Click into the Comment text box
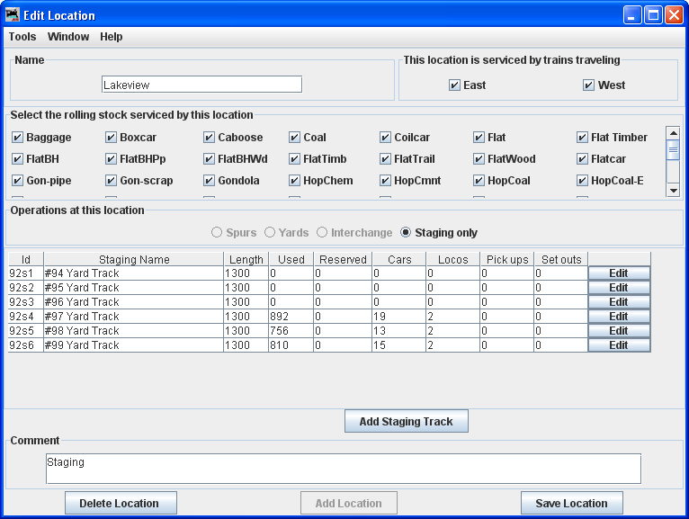This screenshot has width=689, height=519. point(343,469)
